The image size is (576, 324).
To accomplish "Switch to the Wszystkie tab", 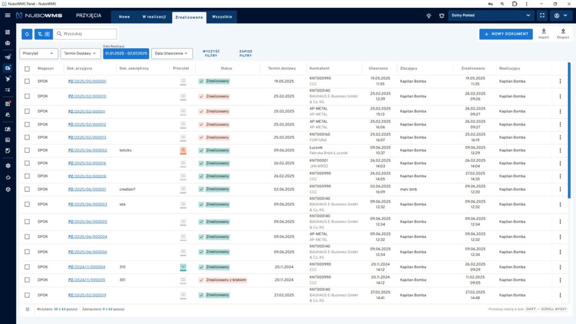I will [x=222, y=17].
